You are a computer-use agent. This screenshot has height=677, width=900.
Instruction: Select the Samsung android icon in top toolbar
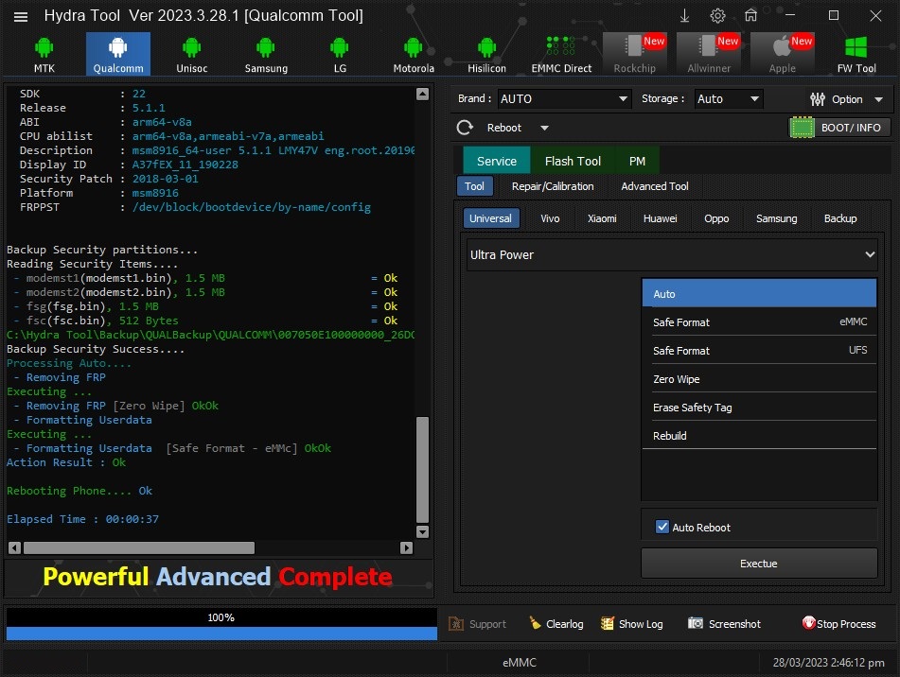click(x=266, y=47)
